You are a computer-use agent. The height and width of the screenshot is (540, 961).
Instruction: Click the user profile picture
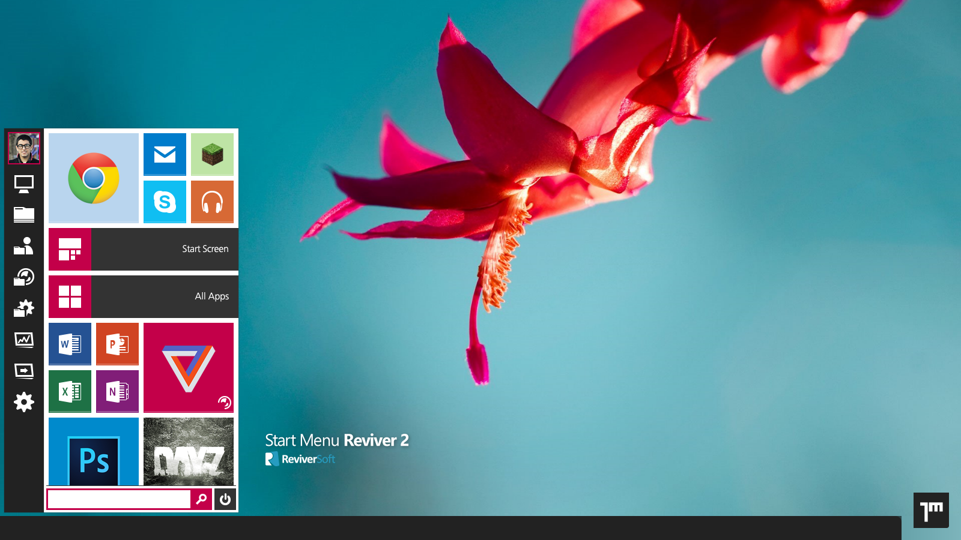[24, 148]
